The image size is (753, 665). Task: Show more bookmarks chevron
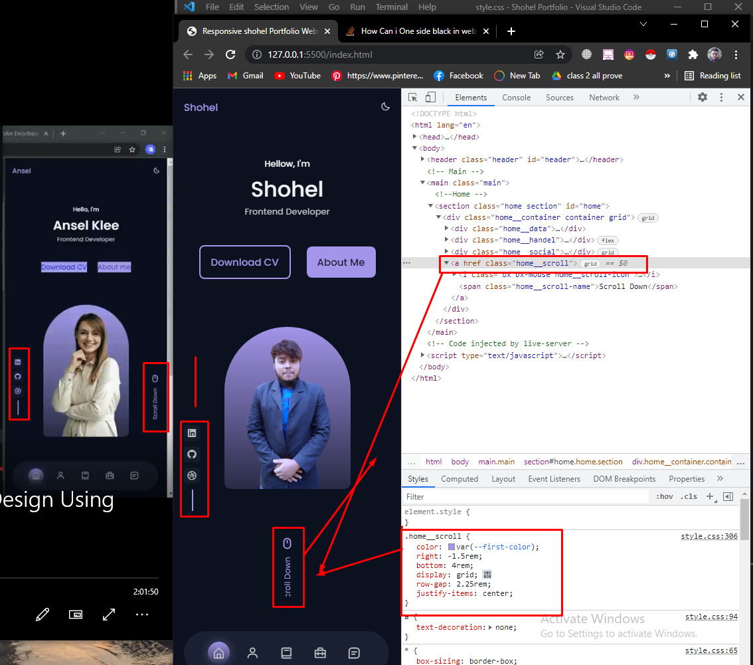667,76
